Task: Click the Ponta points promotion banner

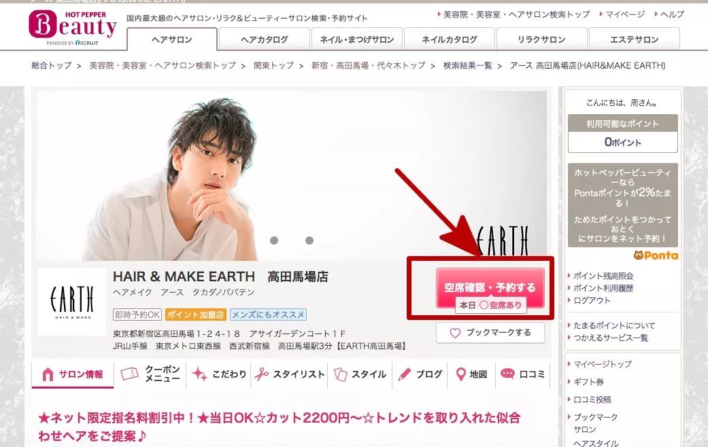Action: 623,205
